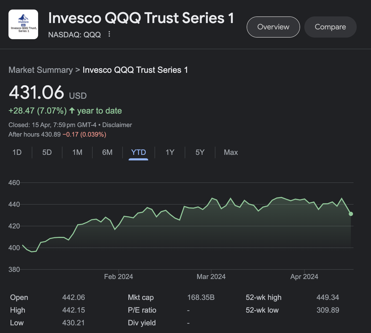Screen dimensions: 371x333
Task: Click the Mar 2024 axis label
Action: 211,277
